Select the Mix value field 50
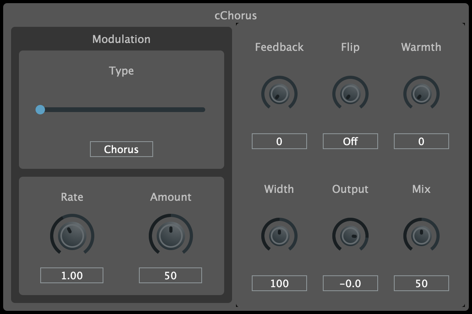The width and height of the screenshot is (472, 314). (421, 283)
